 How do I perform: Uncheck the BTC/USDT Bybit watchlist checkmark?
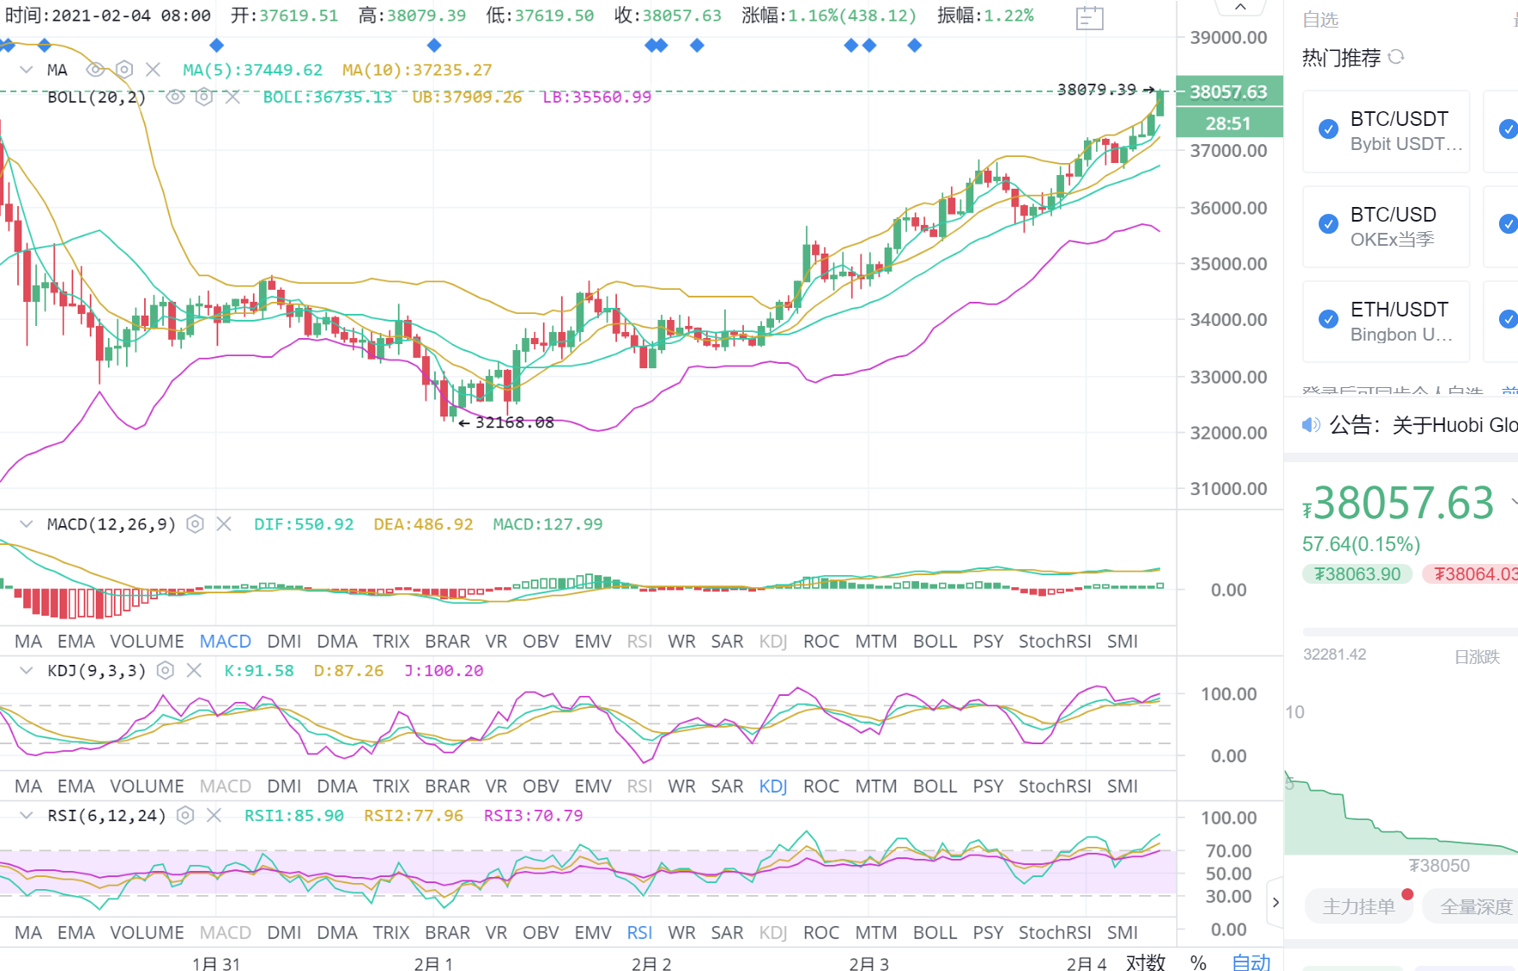tap(1327, 128)
